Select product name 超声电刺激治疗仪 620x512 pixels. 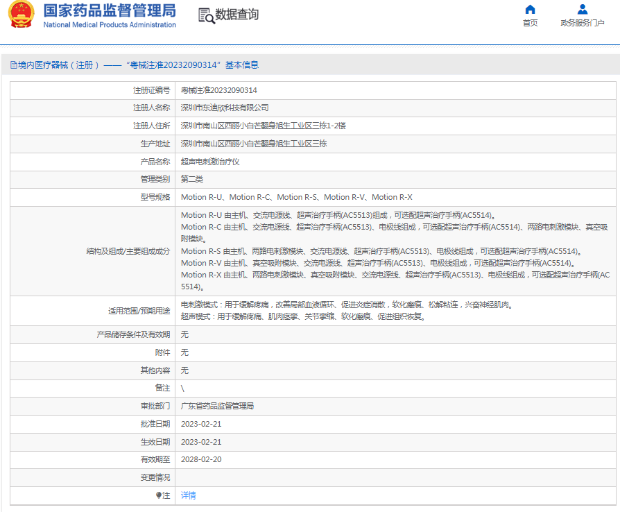point(210,162)
